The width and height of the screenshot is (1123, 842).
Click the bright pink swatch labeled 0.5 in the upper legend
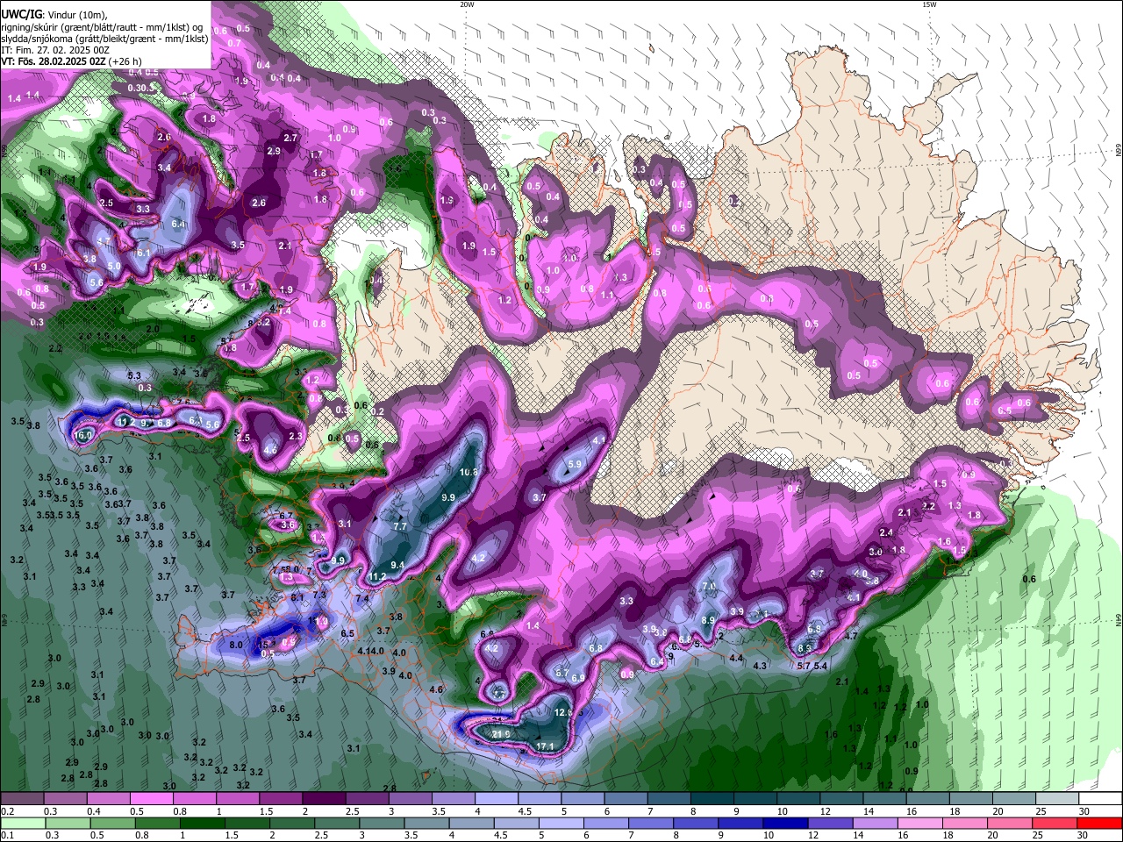(x=151, y=798)
